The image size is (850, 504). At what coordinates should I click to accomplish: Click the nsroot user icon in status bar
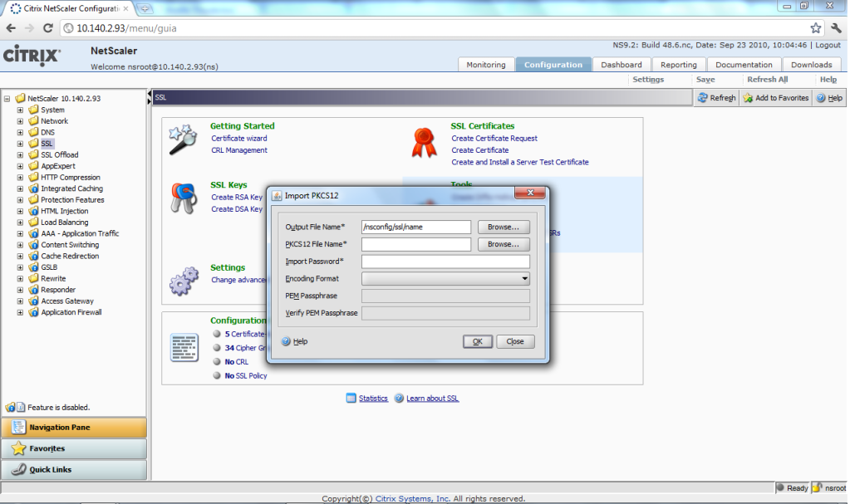[818, 487]
